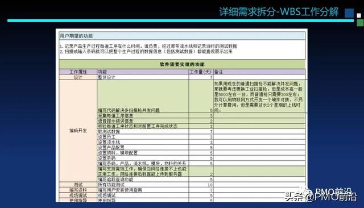Click the 头条@PMO前沿 watermark
The height and width of the screenshot is (208, 364).
321,195
